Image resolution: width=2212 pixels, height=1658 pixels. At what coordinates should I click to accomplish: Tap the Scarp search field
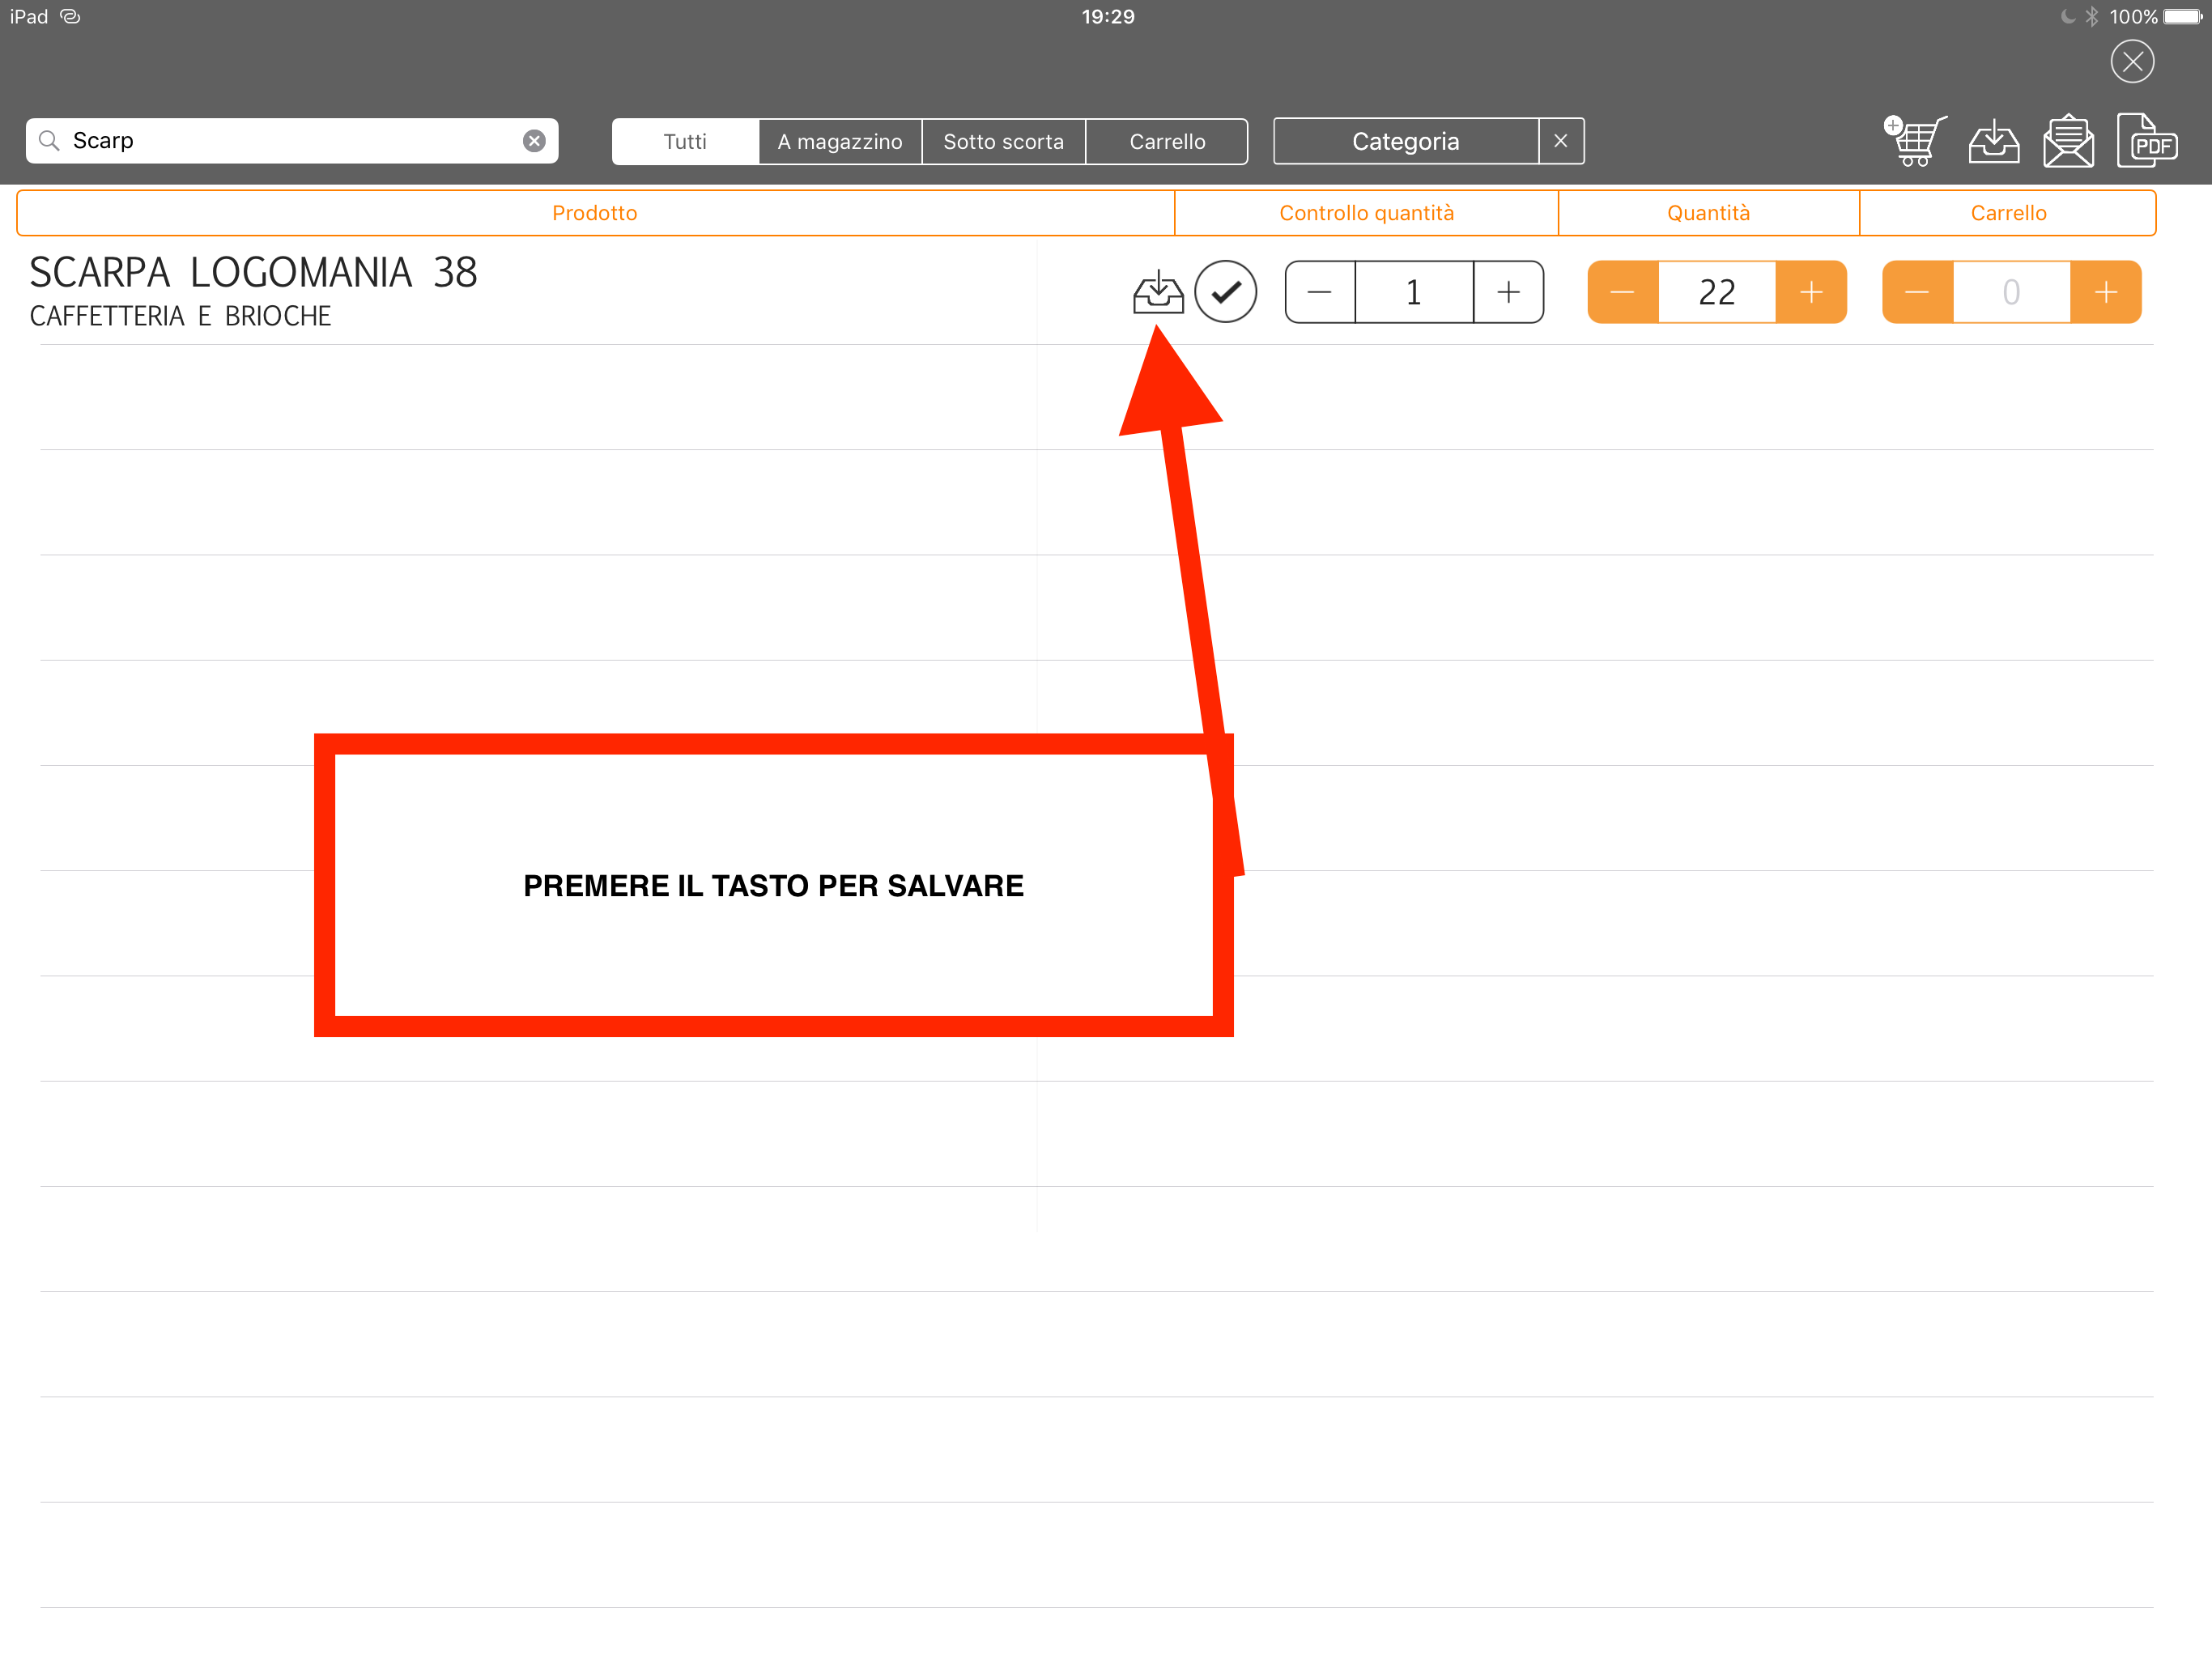290,141
